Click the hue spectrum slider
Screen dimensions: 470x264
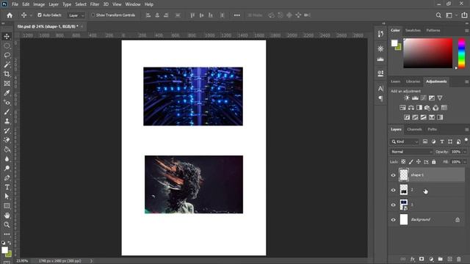(x=462, y=53)
